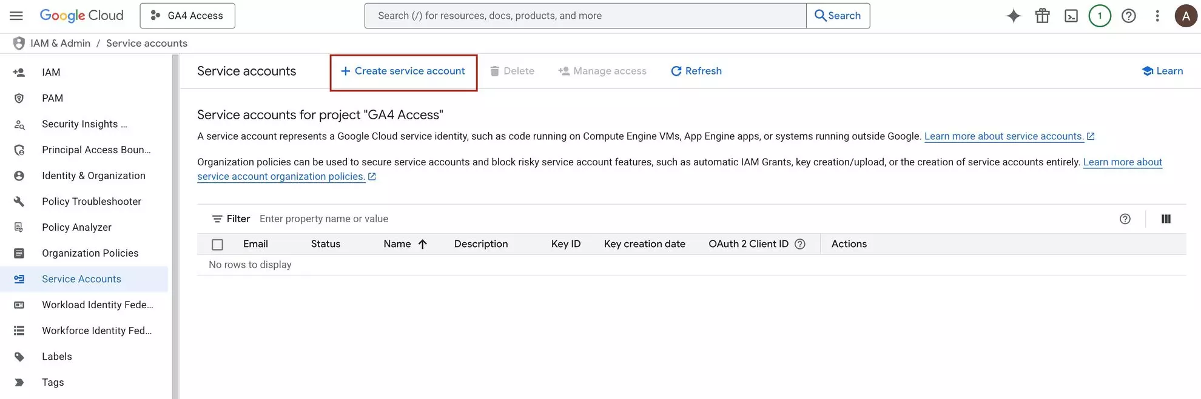1201x399 pixels.
Task: Click the Labels tag icon
Action: pyautogui.click(x=19, y=357)
